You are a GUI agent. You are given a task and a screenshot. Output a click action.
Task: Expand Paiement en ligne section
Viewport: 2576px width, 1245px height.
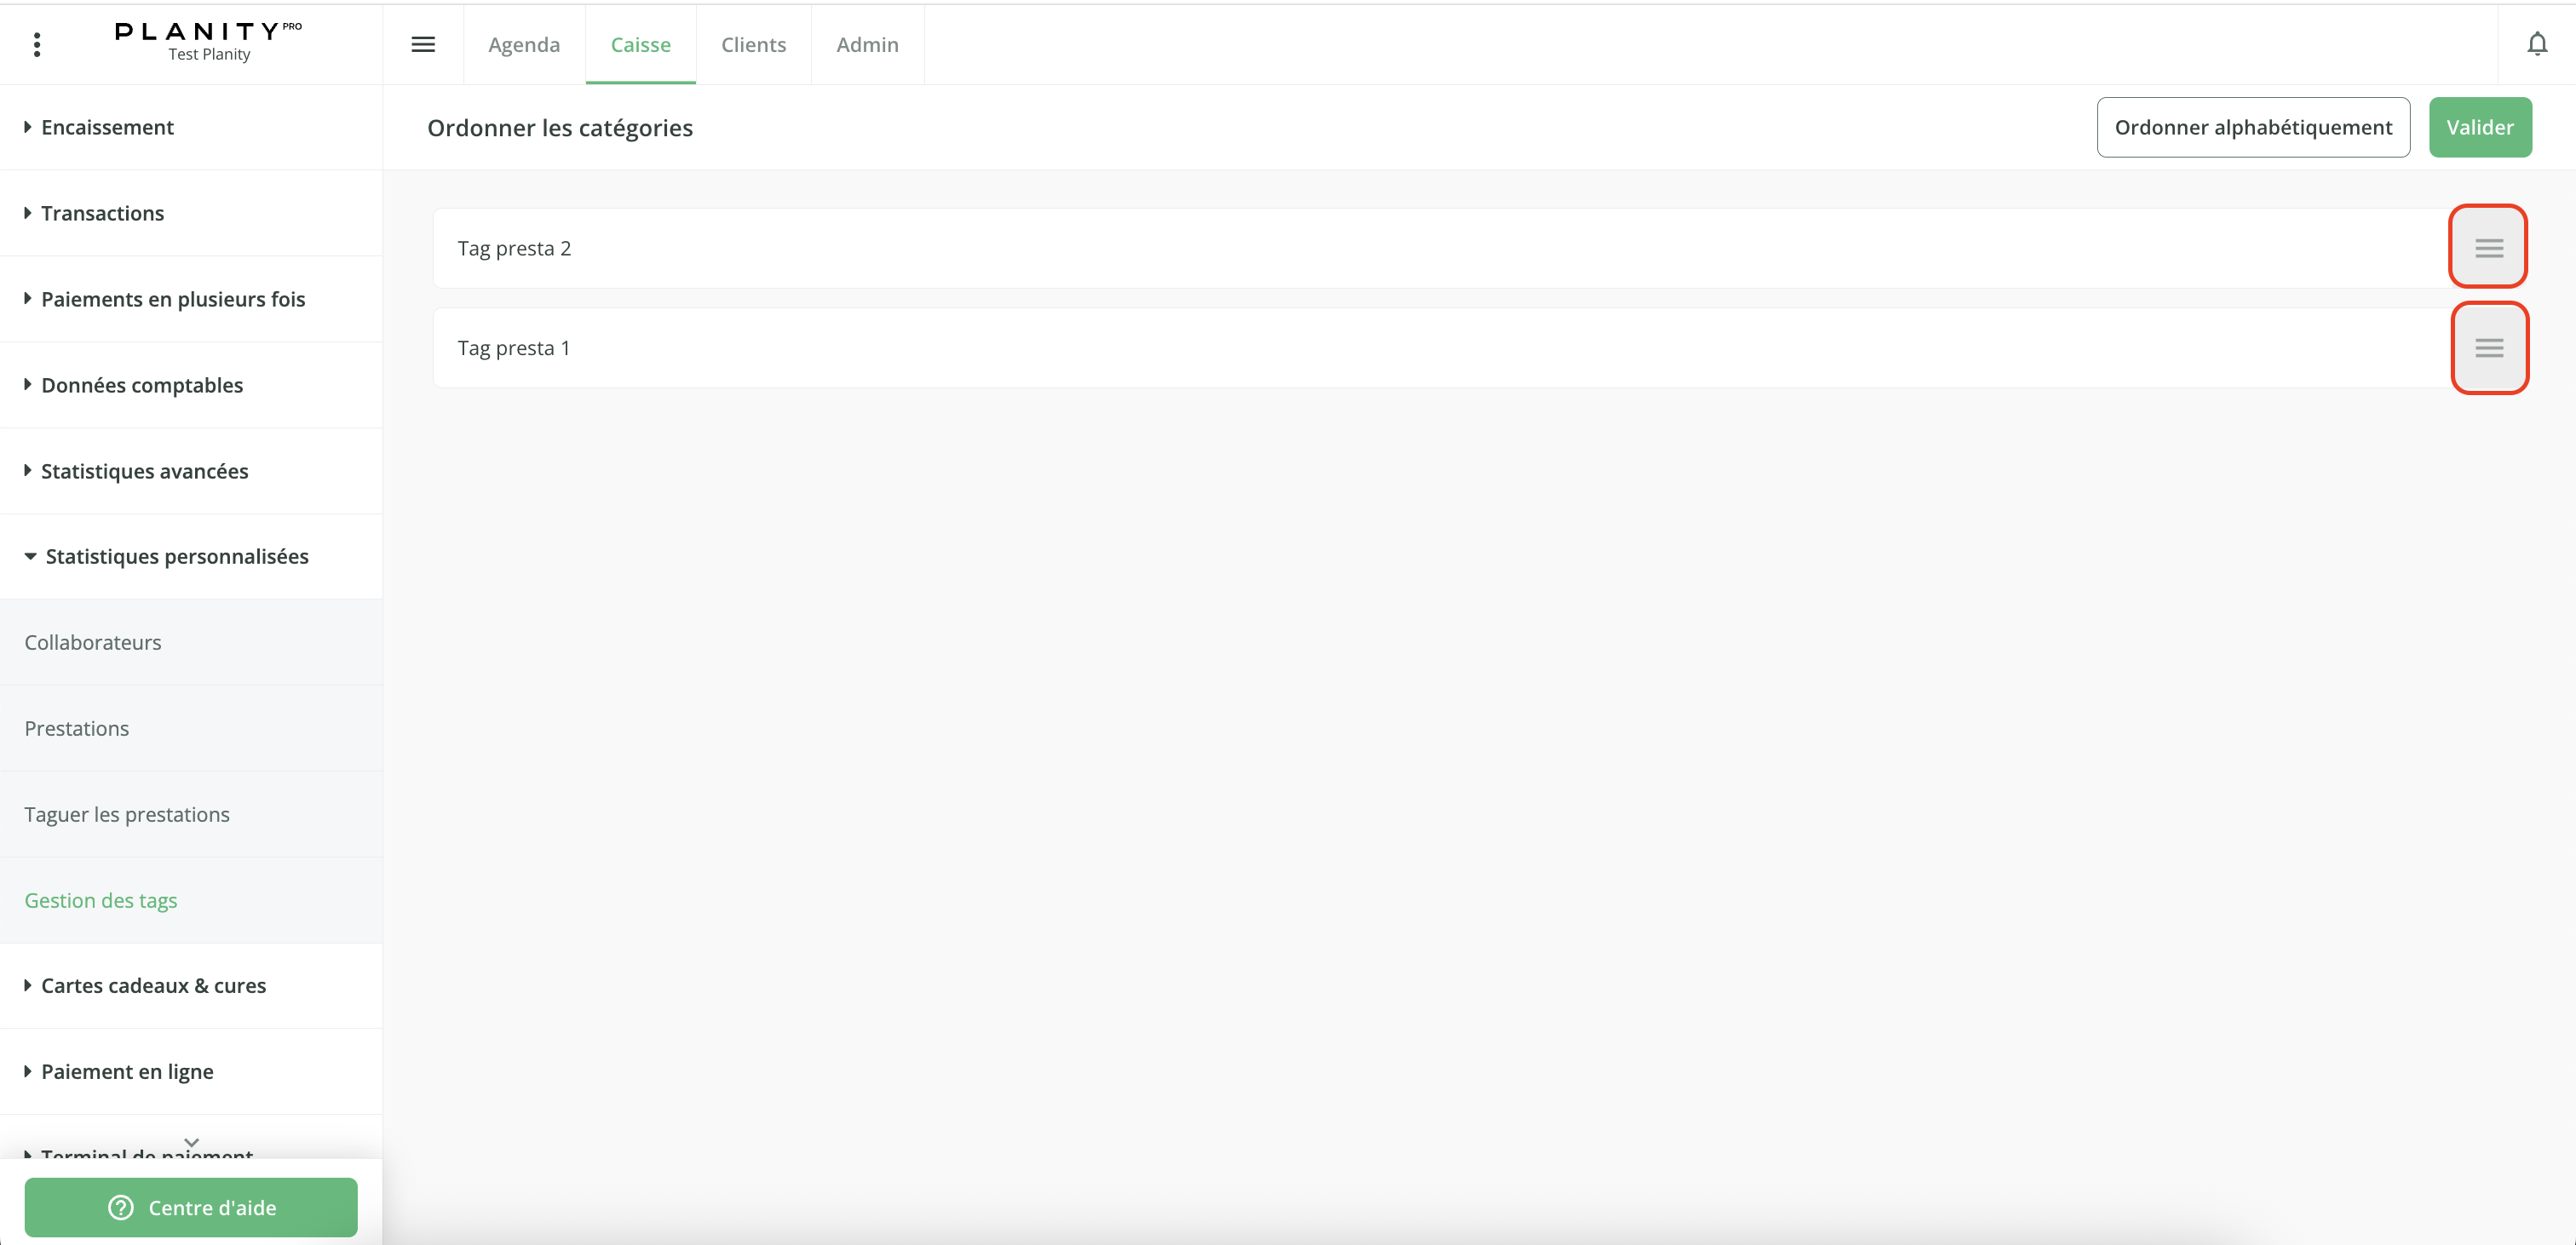[191, 1071]
